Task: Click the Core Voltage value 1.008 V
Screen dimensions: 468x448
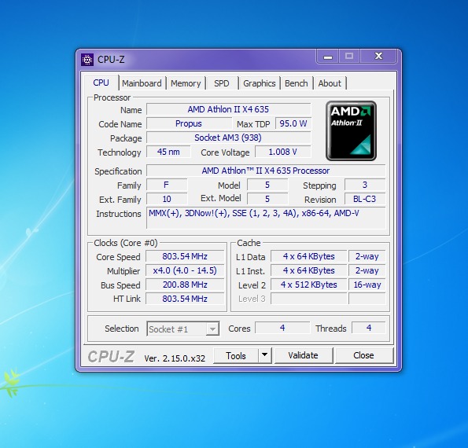Action: [x=283, y=152]
